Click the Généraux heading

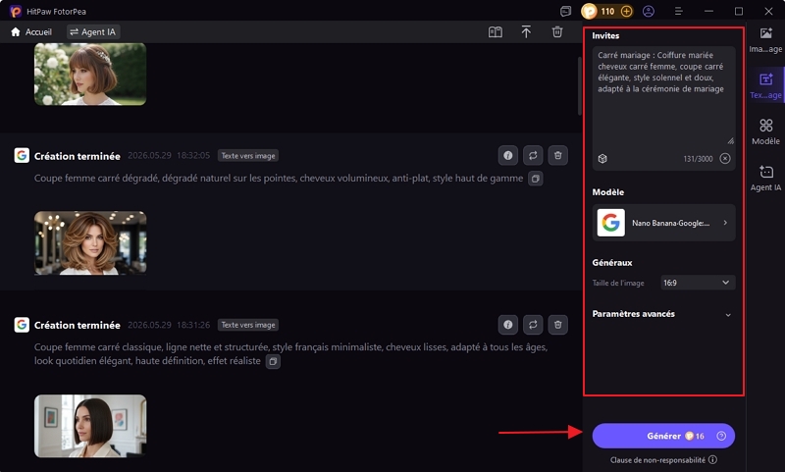coord(611,263)
